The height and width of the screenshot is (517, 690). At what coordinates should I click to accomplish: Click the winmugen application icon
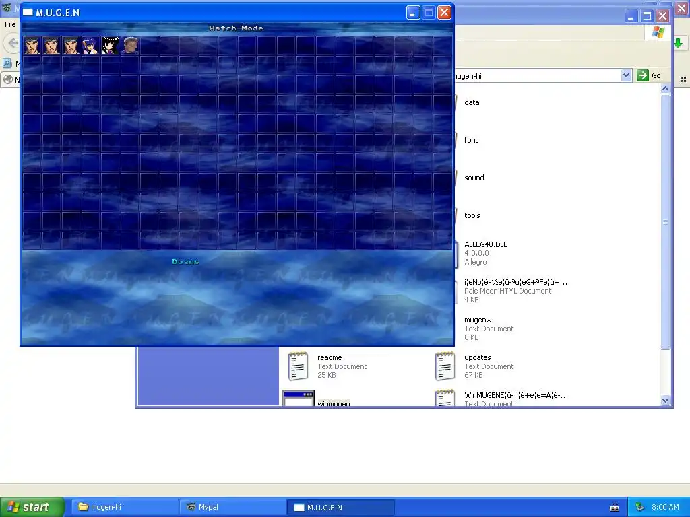click(299, 399)
